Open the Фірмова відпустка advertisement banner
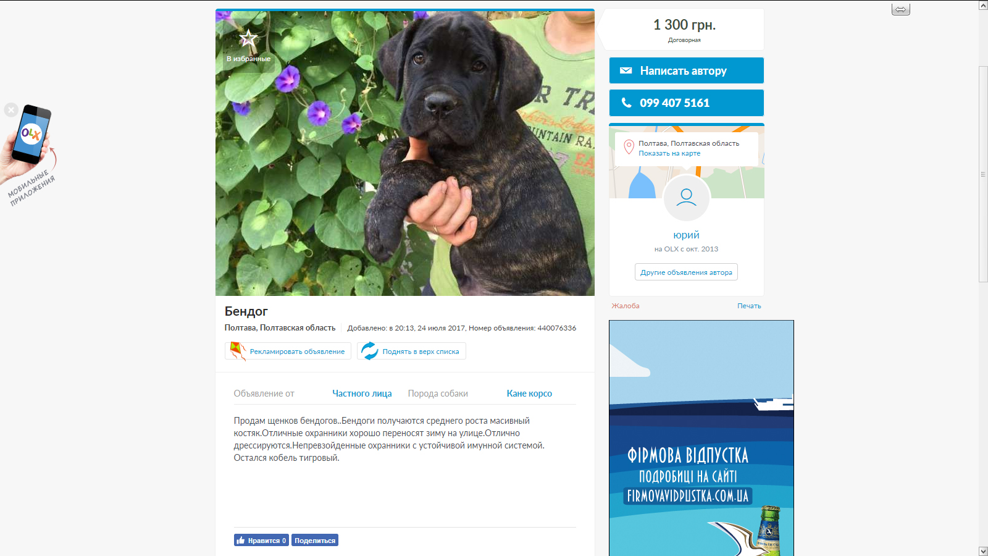 coord(701,438)
